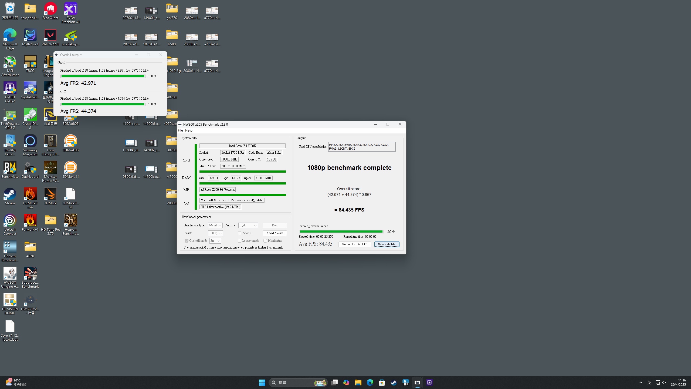691x389 pixels.
Task: Launch FurMark2 x64 shortcut
Action: (x=30, y=198)
